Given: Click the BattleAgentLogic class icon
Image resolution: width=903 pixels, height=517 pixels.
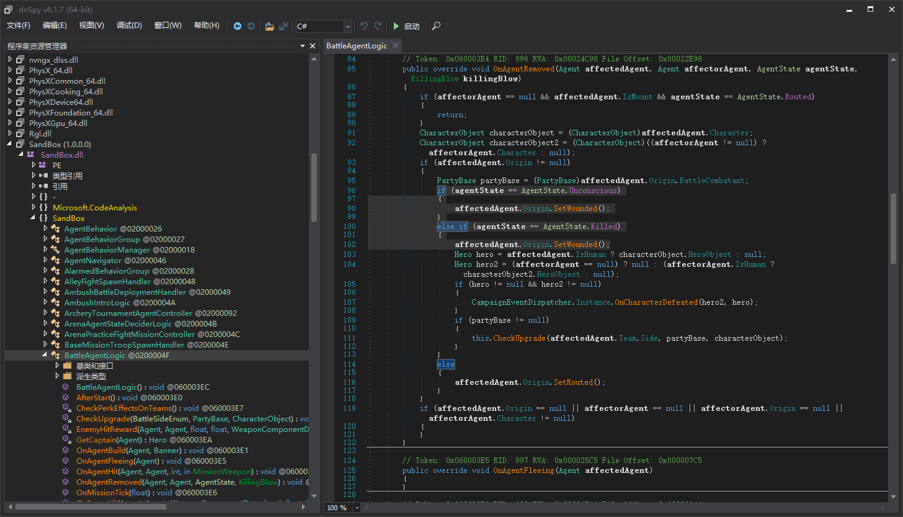Looking at the screenshot, I should coord(55,355).
